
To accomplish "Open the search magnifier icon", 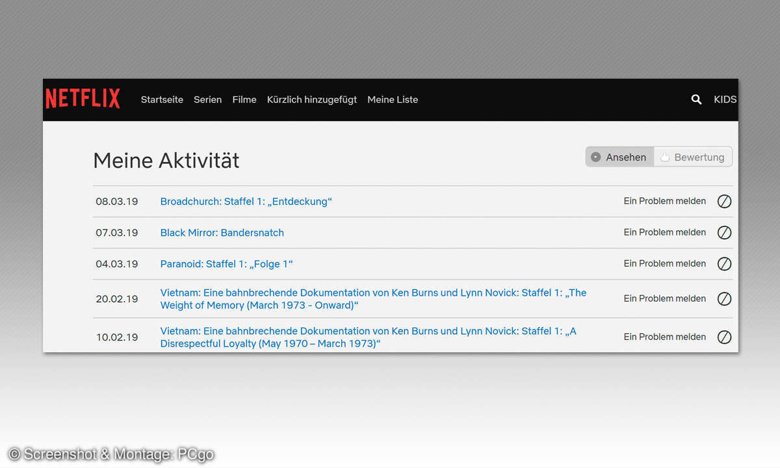I will point(696,99).
